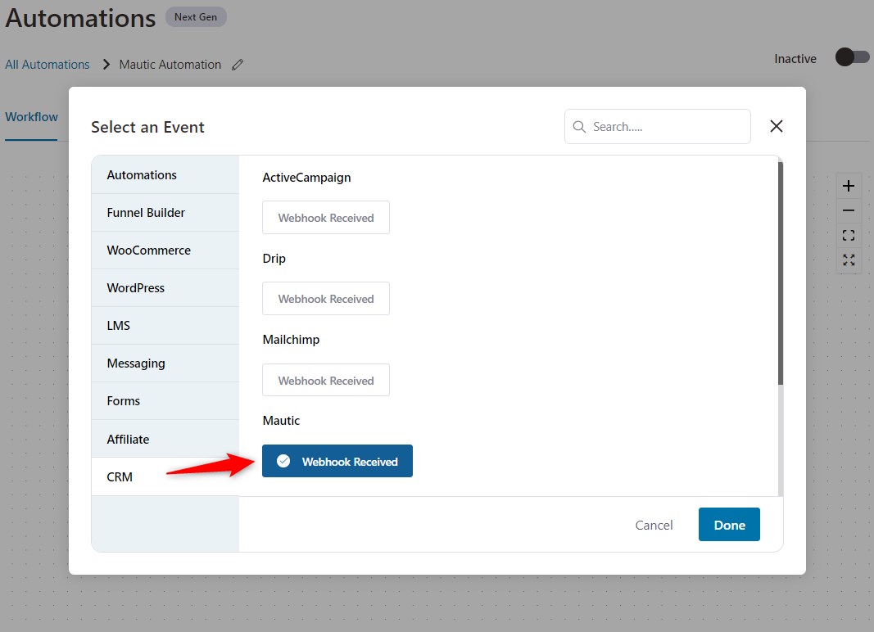
Task: Choose Drip Webhook Received event
Action: pos(326,299)
